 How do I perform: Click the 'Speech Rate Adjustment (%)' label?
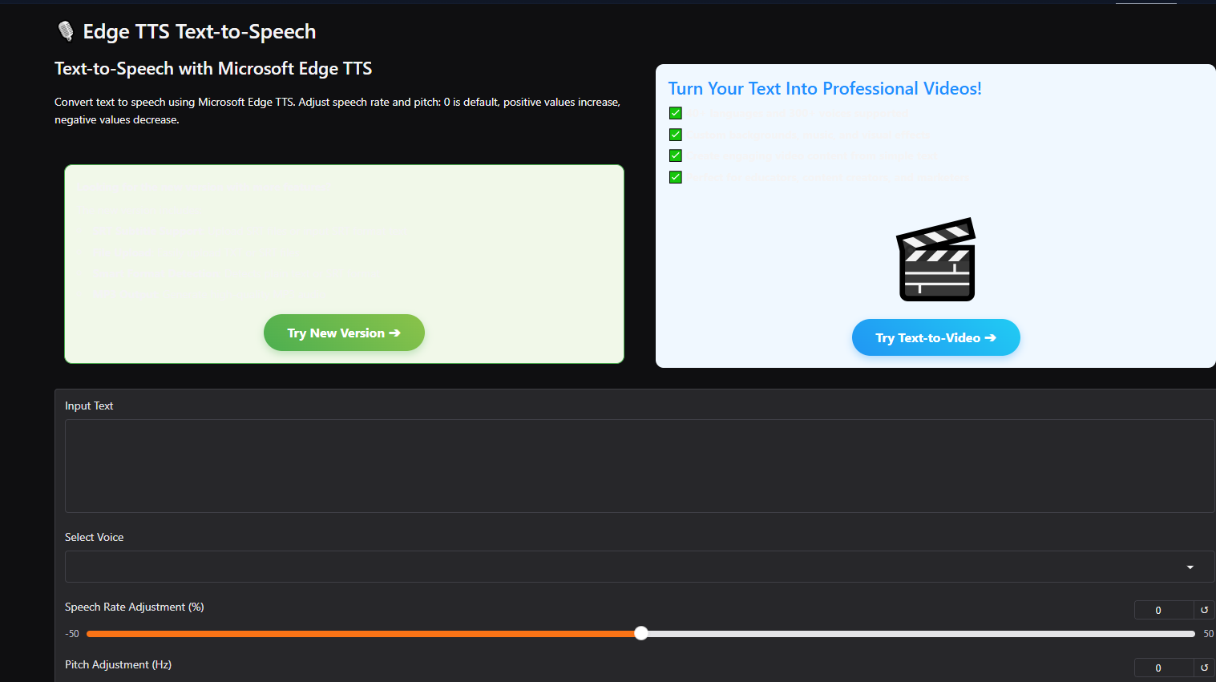[135, 607]
